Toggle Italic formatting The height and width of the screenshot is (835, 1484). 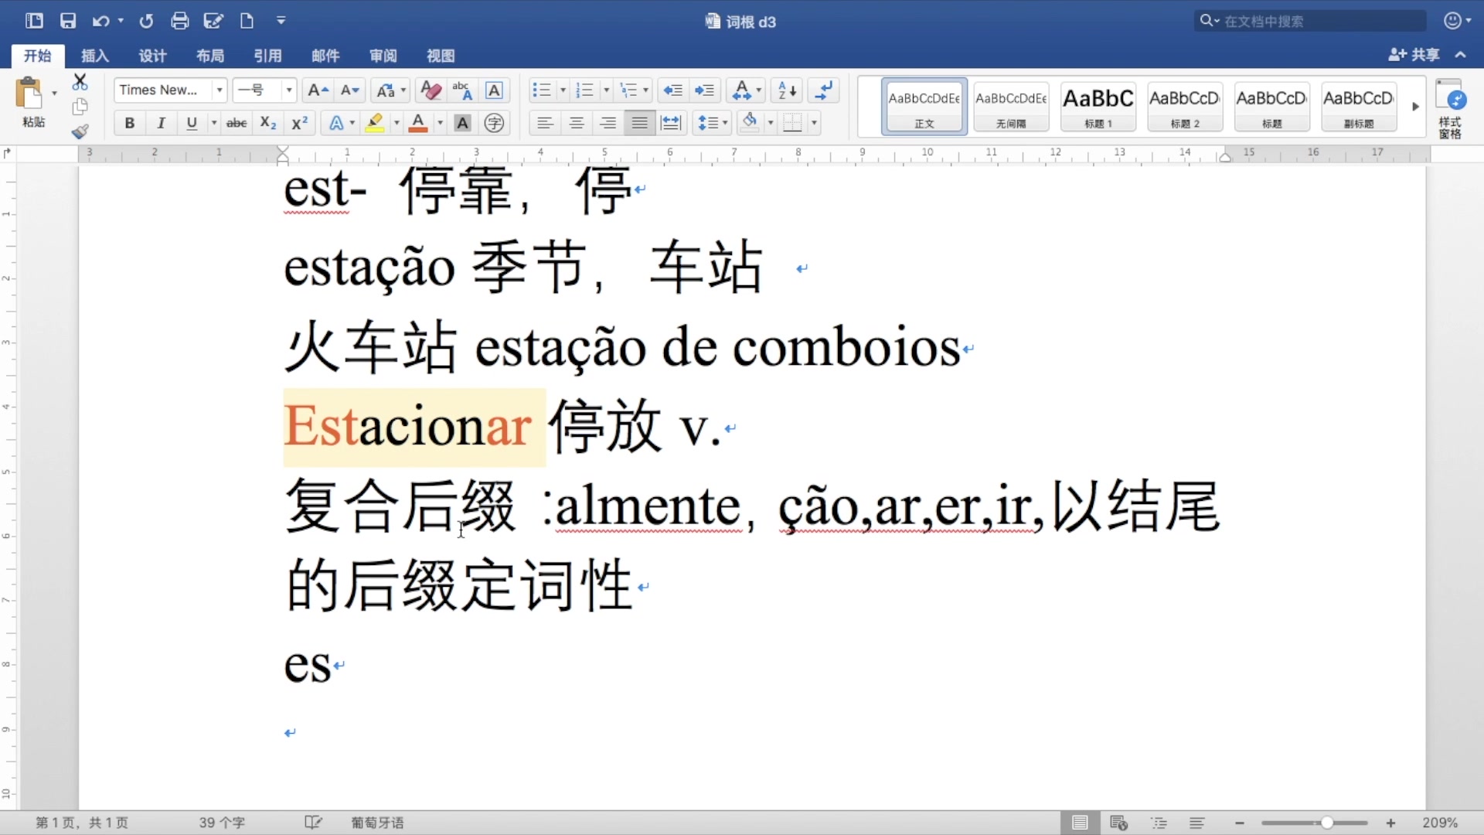click(x=161, y=123)
